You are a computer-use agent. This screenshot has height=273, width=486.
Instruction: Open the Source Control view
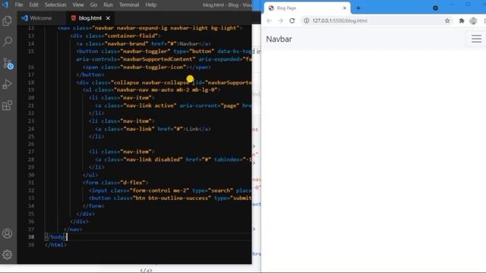8,63
